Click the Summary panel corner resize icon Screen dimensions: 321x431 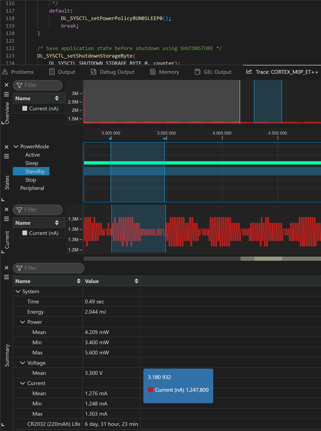click(3, 425)
